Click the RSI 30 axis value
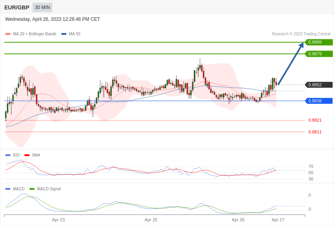The image size is (334, 226). [x=311, y=179]
